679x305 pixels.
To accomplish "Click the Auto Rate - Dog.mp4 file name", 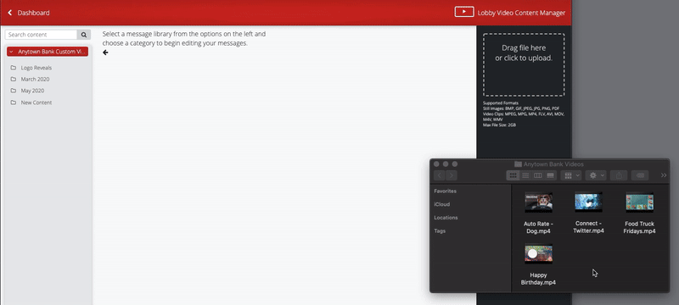I will point(538,228).
